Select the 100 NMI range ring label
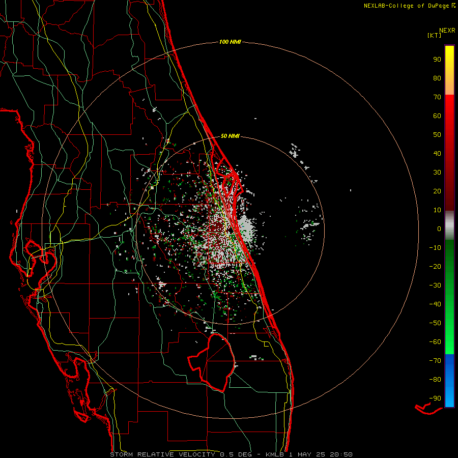The width and height of the screenshot is (458, 458). coord(230,42)
